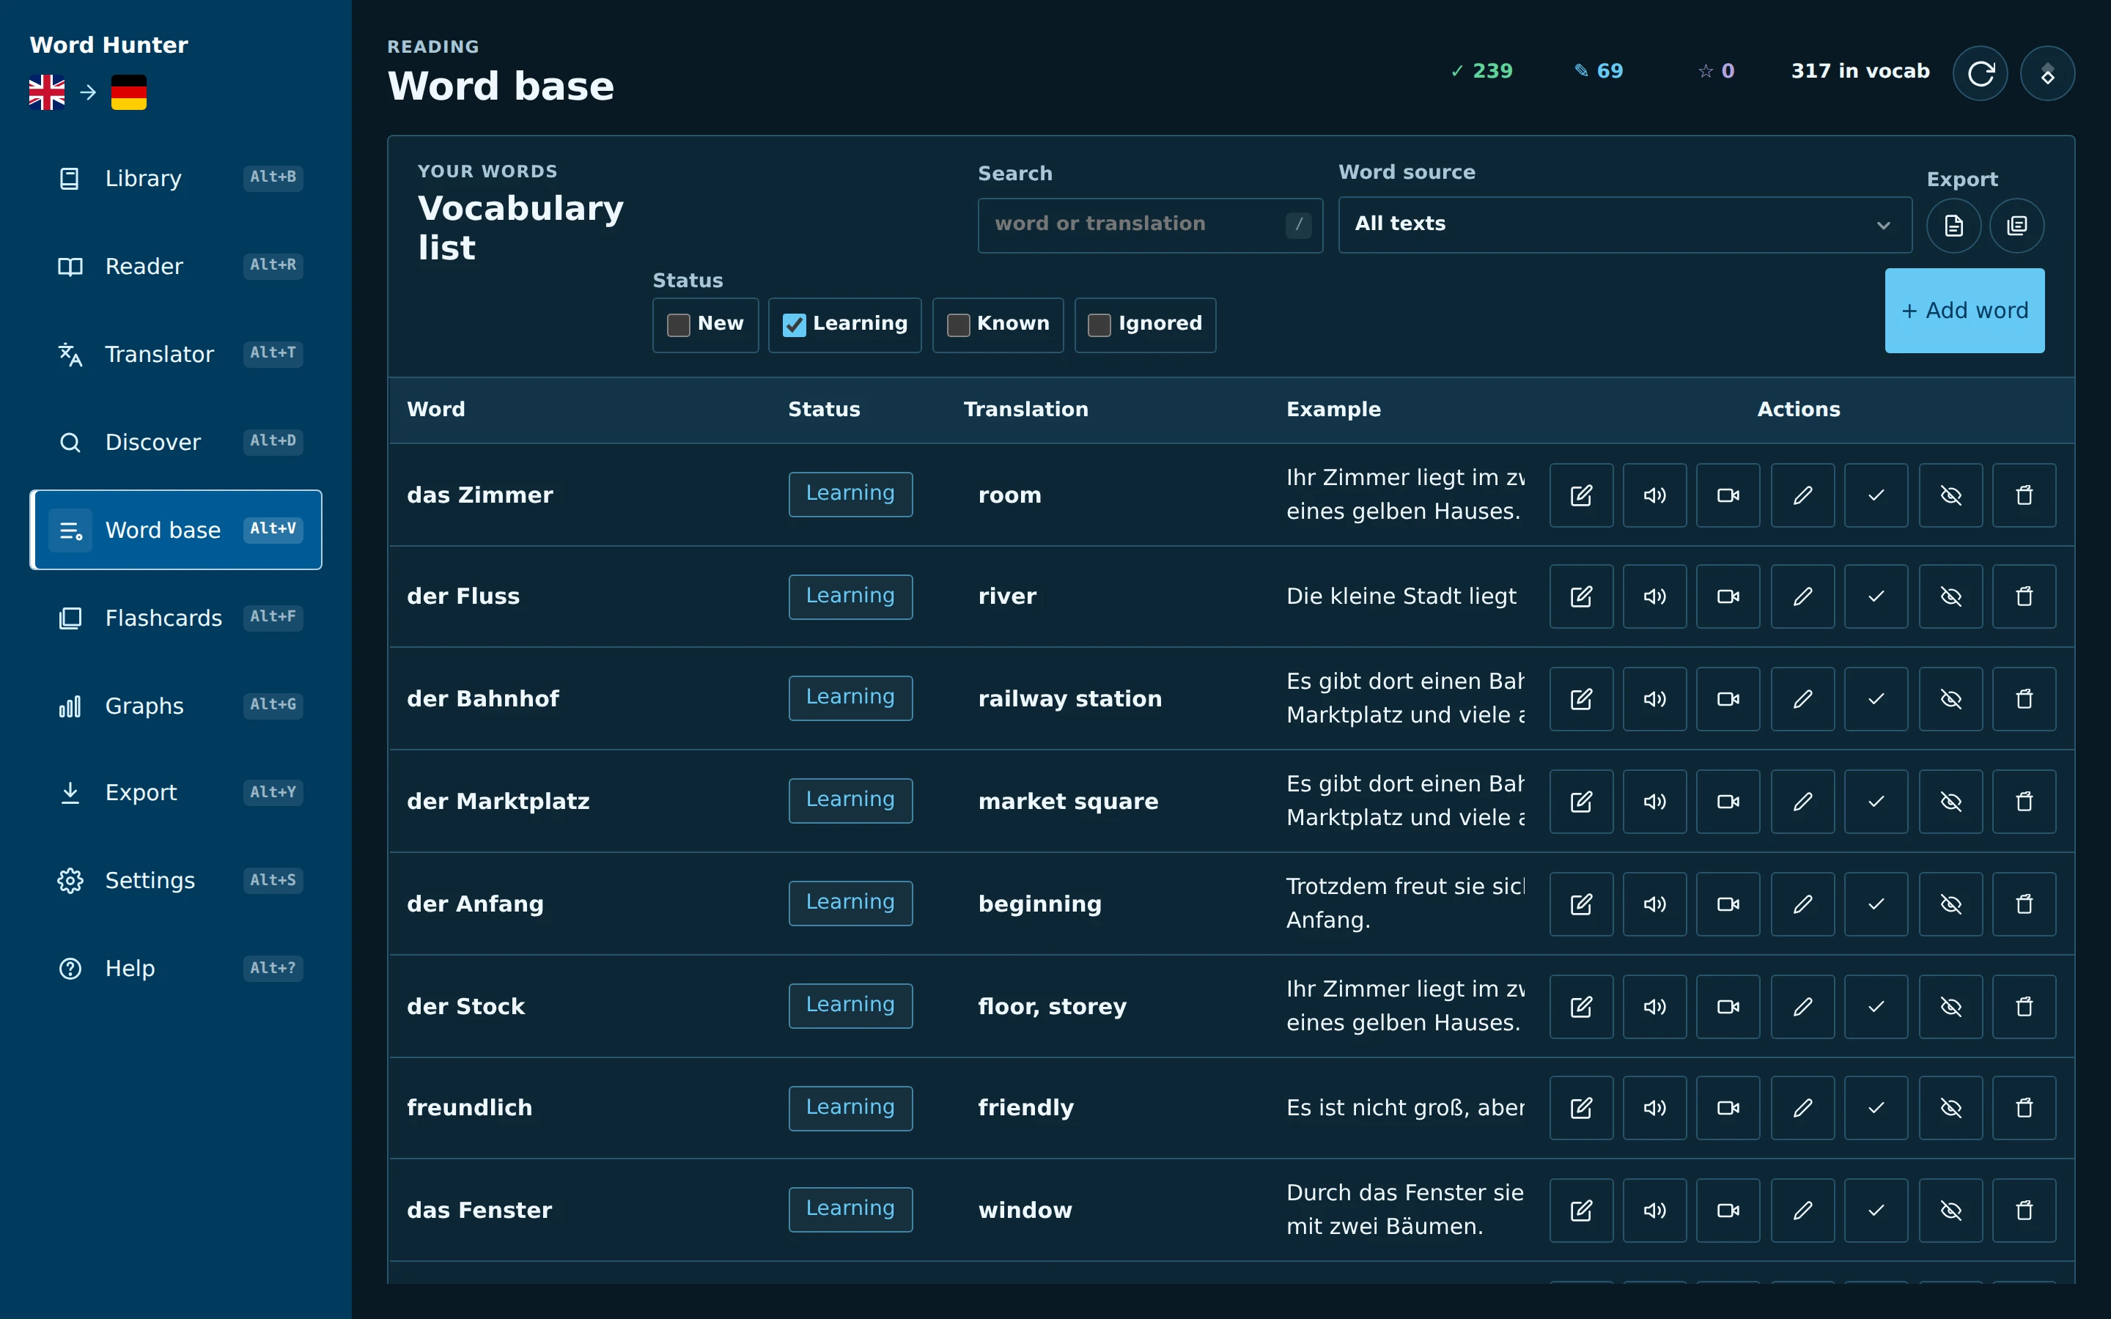Tick the Ignored status checkbox
Image resolution: width=2111 pixels, height=1319 pixels.
point(1099,325)
